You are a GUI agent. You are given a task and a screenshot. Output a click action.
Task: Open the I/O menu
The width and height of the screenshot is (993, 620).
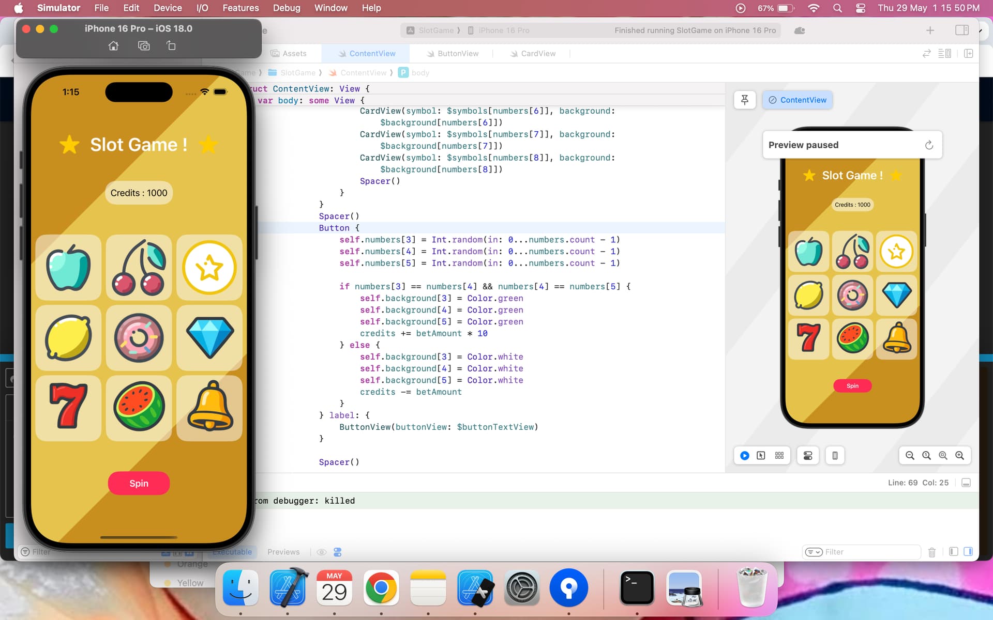[202, 8]
